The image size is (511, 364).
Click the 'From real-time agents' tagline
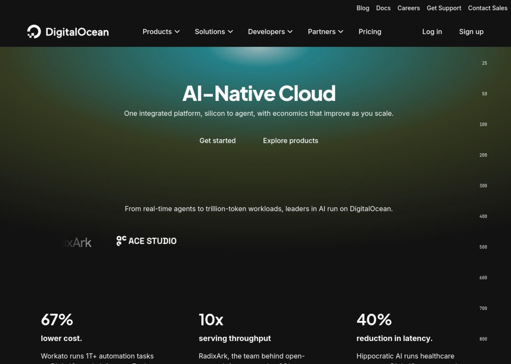(x=259, y=209)
